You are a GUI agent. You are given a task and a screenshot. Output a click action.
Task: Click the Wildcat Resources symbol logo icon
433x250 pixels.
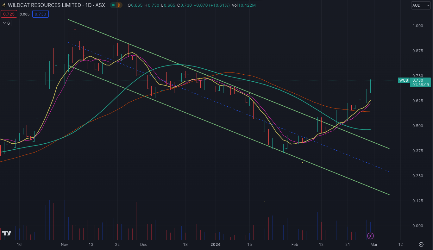point(3,5)
